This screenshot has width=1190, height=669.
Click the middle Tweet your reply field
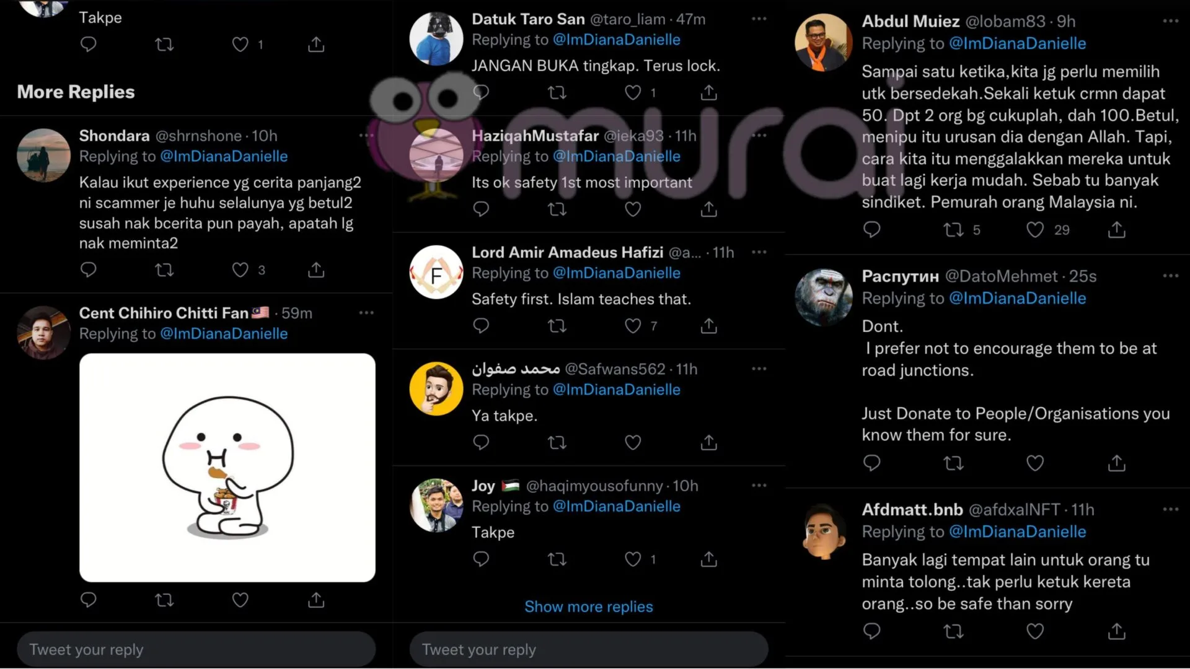coord(589,649)
